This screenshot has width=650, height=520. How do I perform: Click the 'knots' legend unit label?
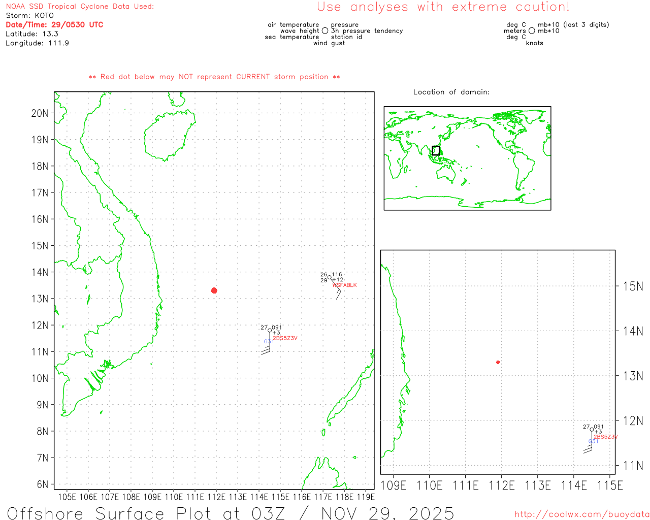click(x=535, y=43)
